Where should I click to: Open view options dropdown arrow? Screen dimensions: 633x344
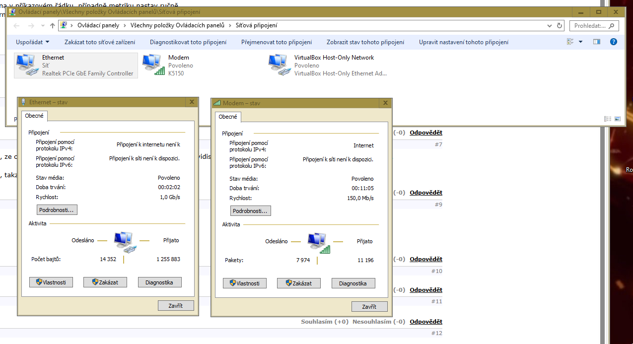point(581,42)
